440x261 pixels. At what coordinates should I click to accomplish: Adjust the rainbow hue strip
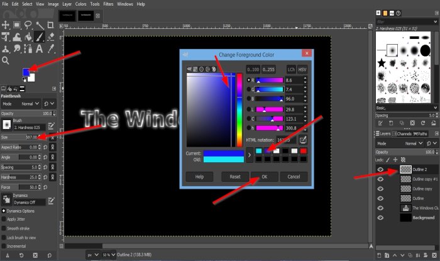[239, 109]
